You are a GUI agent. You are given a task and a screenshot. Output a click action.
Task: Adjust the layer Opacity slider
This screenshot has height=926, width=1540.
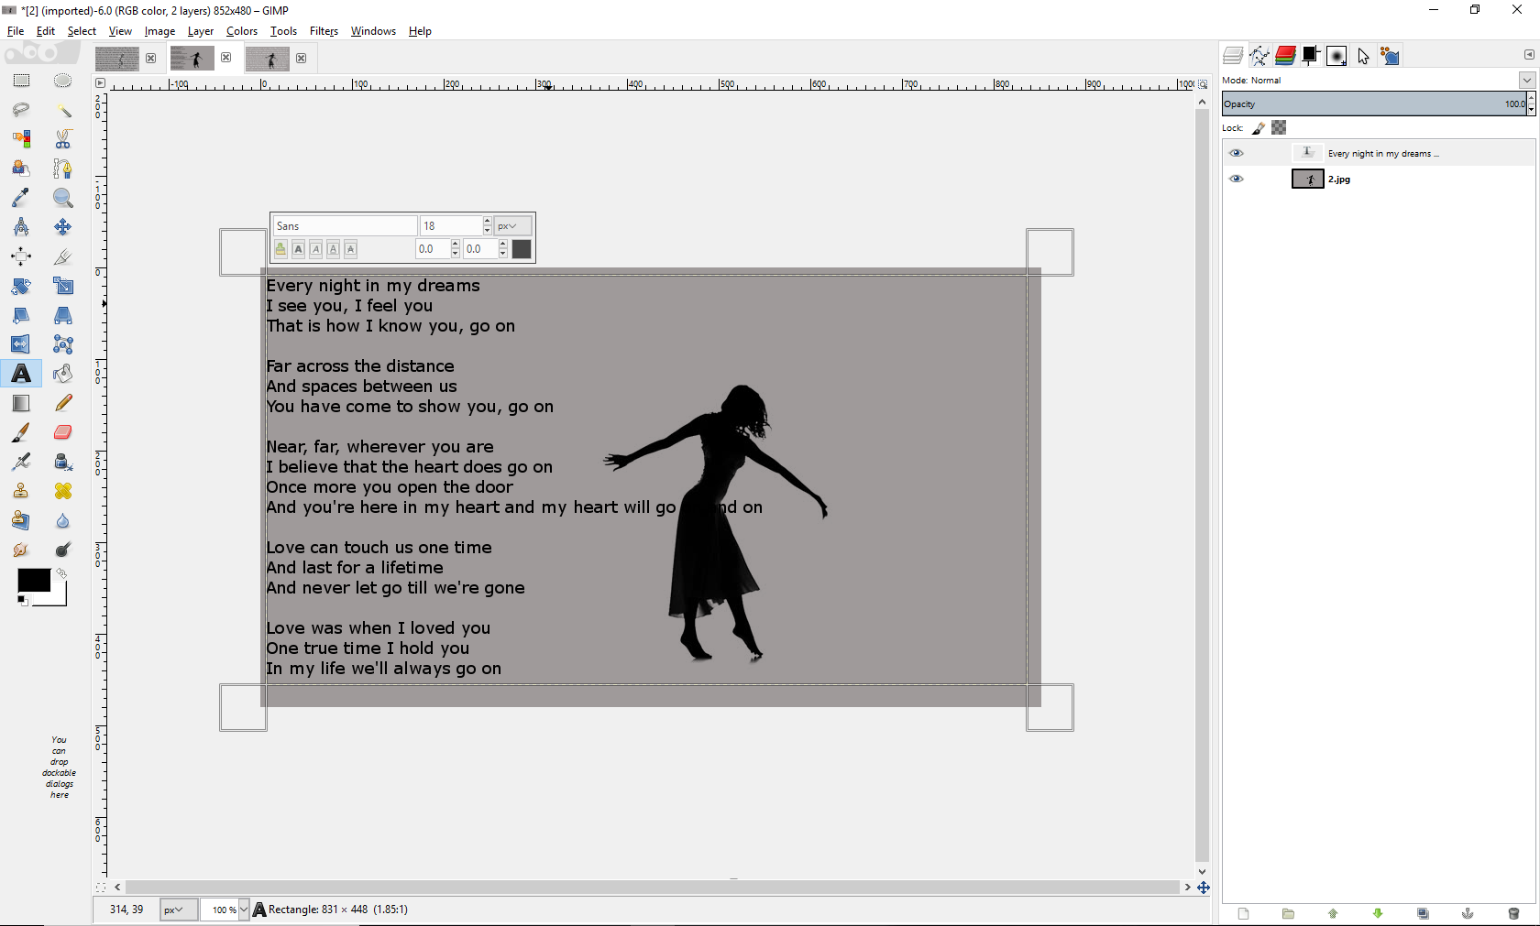tap(1373, 104)
